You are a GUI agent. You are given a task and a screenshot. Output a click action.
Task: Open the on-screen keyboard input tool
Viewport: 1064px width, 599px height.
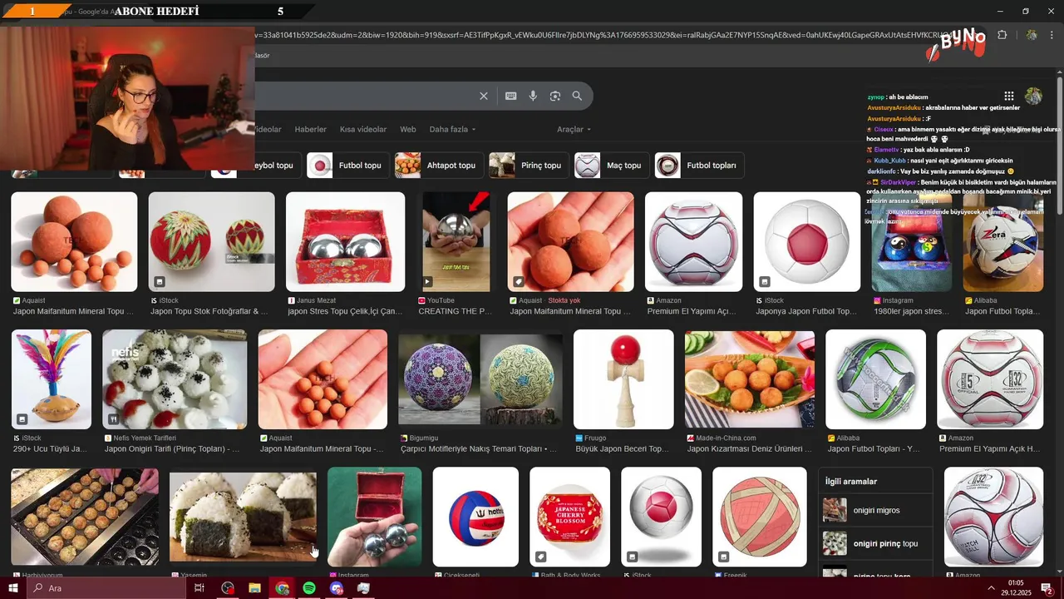[511, 96]
